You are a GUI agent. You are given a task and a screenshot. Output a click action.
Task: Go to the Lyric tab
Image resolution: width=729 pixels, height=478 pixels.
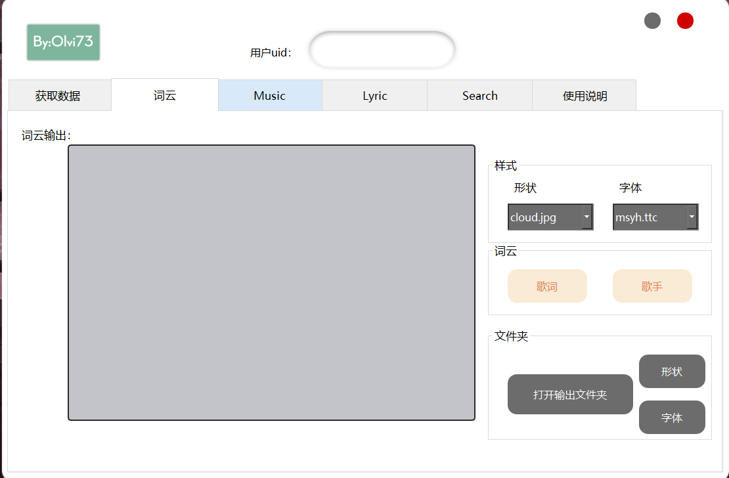point(374,96)
